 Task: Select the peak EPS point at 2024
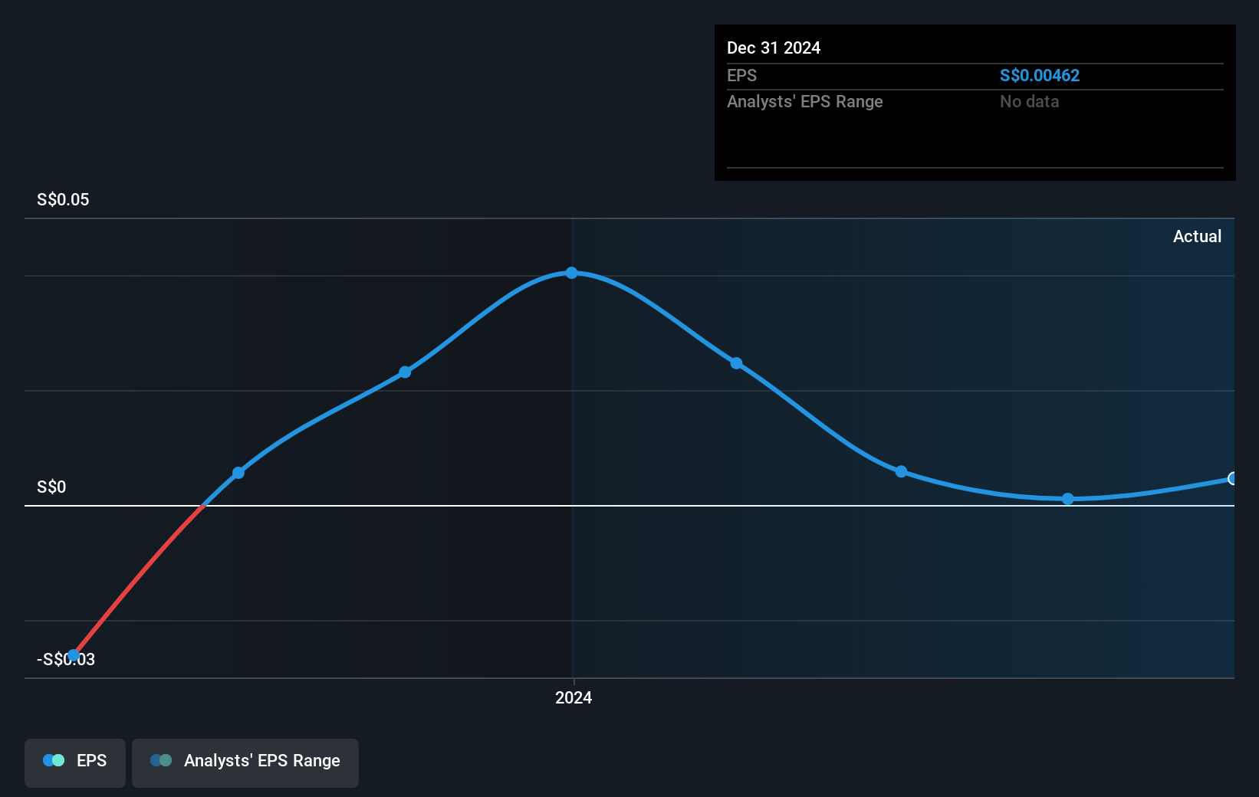tap(572, 273)
